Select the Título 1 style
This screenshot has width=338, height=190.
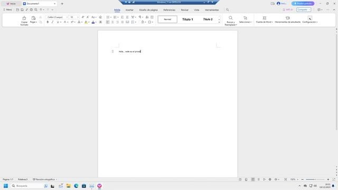point(187,20)
